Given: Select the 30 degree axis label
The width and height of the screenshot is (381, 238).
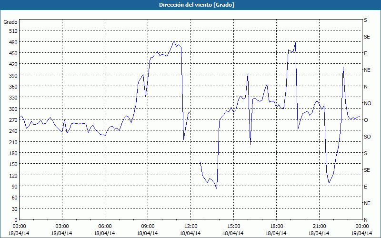Looking at the screenshot, I should pos(15,209).
